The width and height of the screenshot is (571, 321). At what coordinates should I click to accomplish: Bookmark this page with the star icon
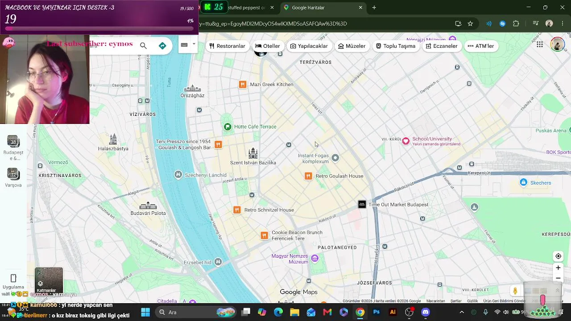(x=470, y=24)
